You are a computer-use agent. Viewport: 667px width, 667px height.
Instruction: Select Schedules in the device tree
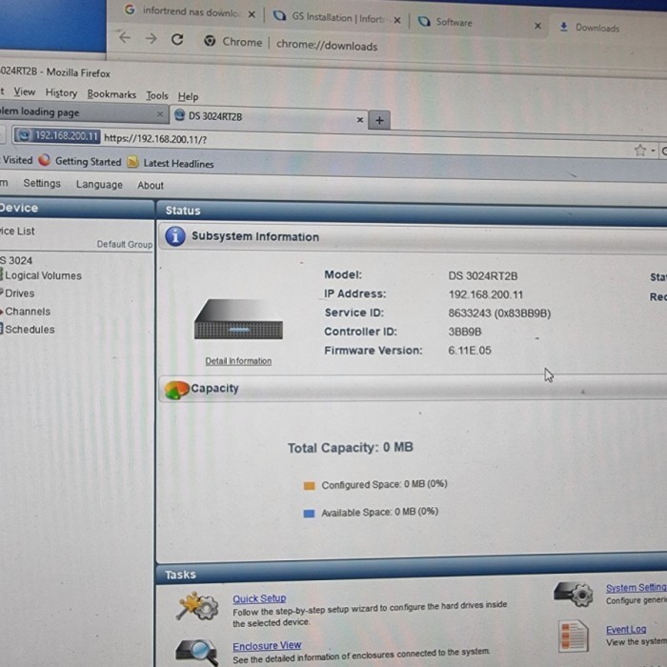(x=30, y=330)
